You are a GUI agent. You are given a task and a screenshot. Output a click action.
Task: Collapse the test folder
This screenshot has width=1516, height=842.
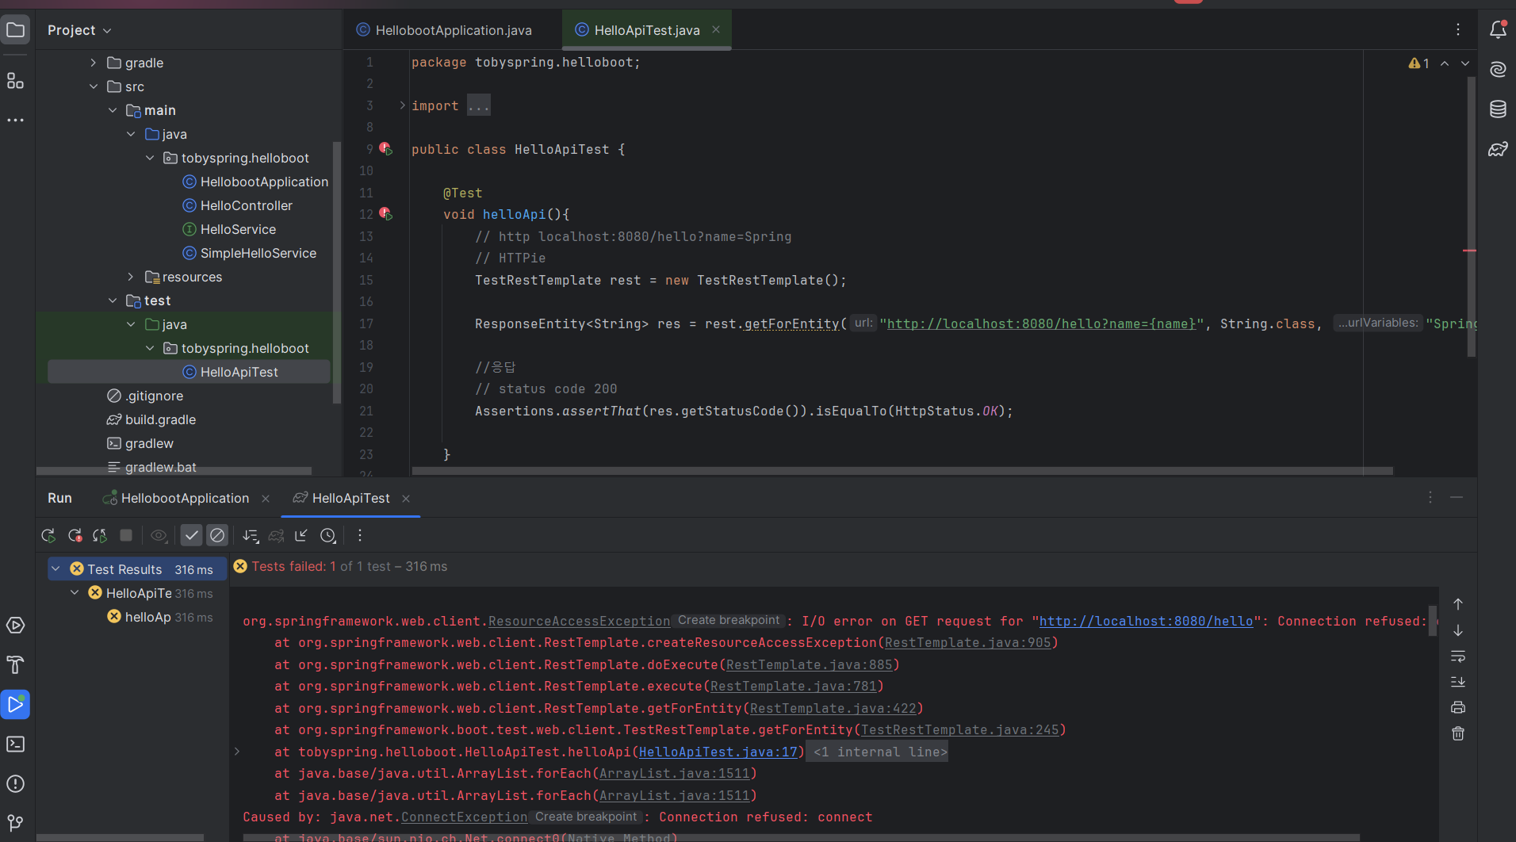pyautogui.click(x=113, y=300)
